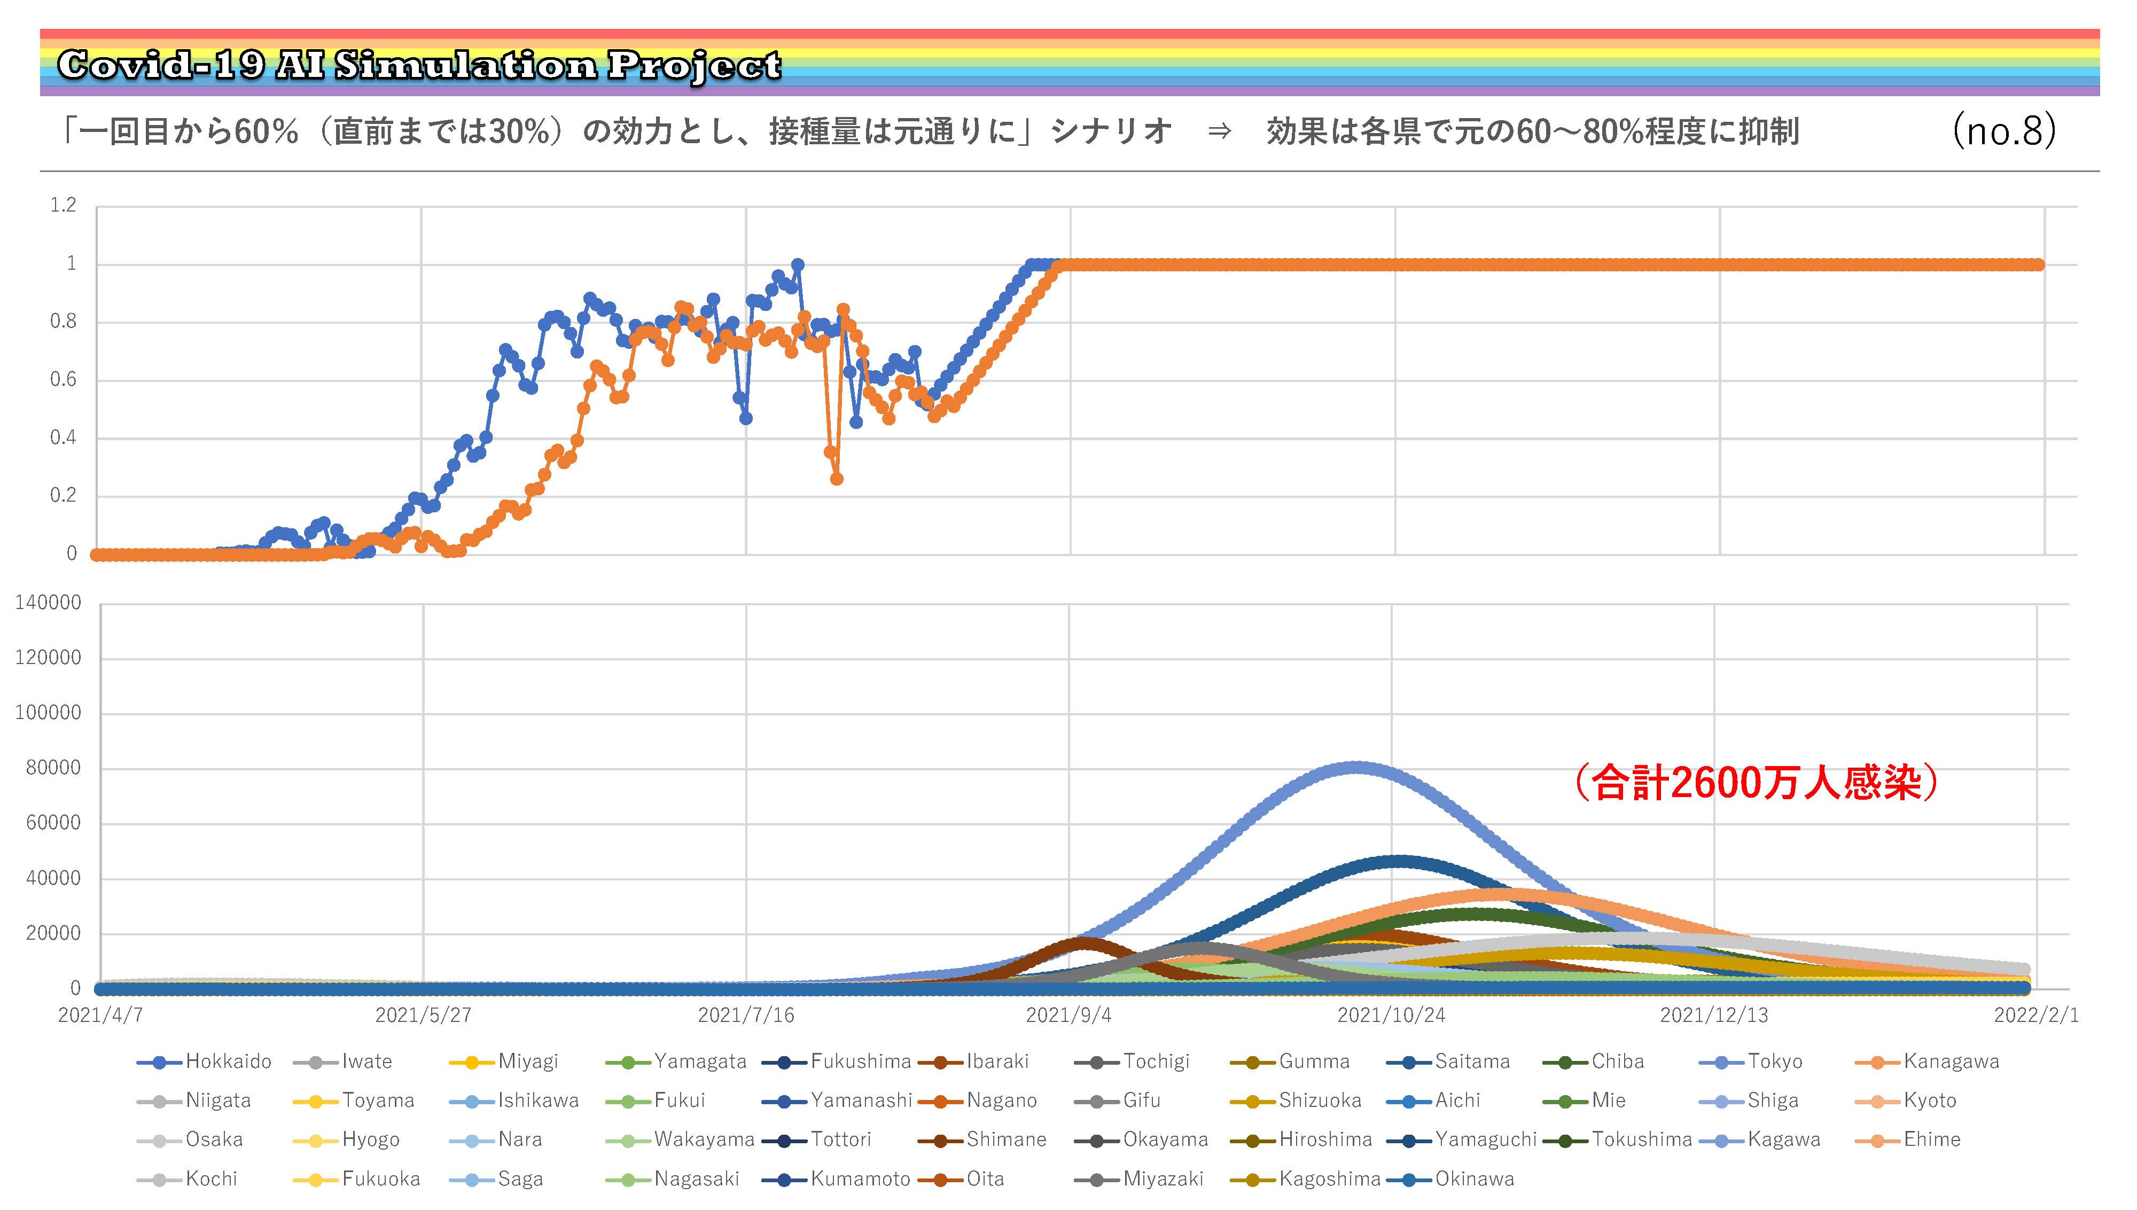Click the Niigata legend entry
This screenshot has width=2137, height=1210.
click(193, 1100)
